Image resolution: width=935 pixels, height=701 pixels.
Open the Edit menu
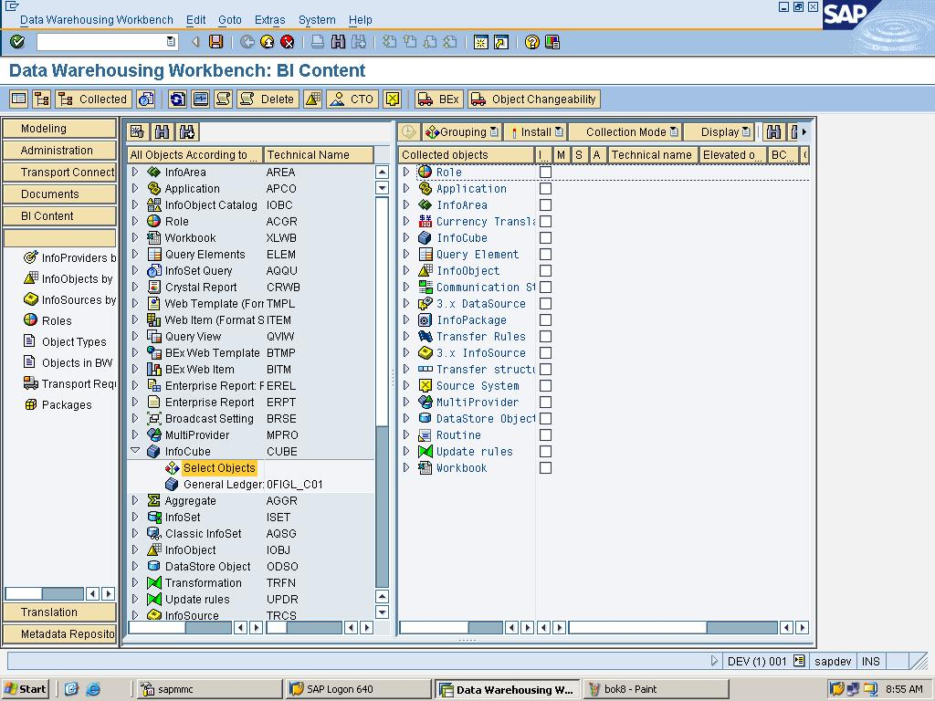(x=195, y=20)
